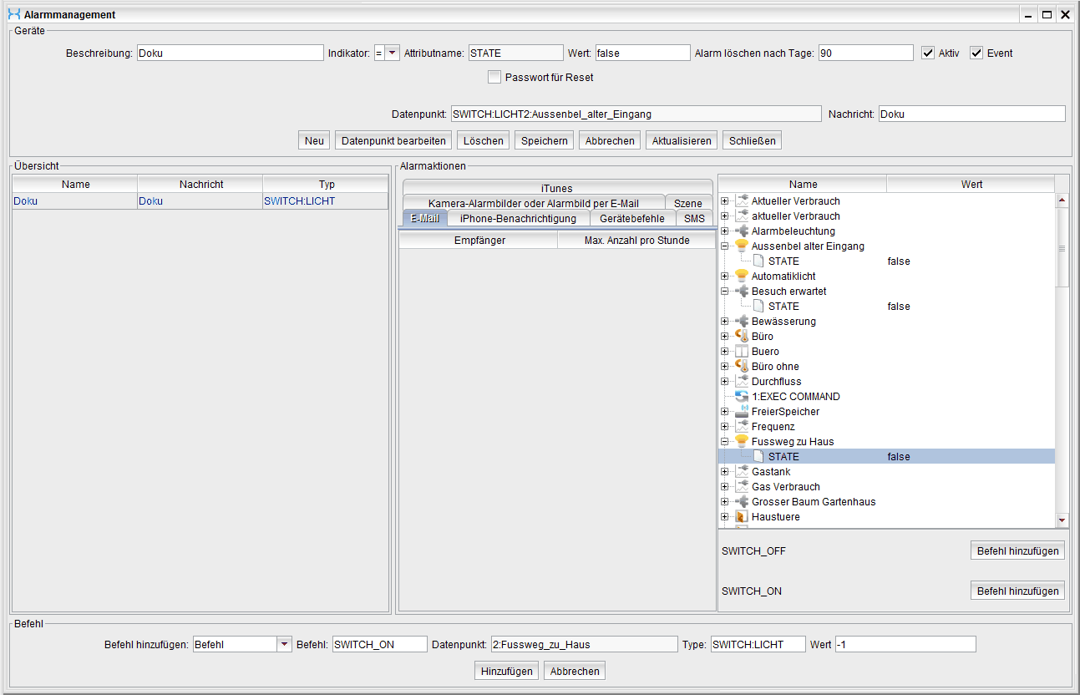Expand the Gastank tree node
The image size is (1080, 695).
[725, 472]
